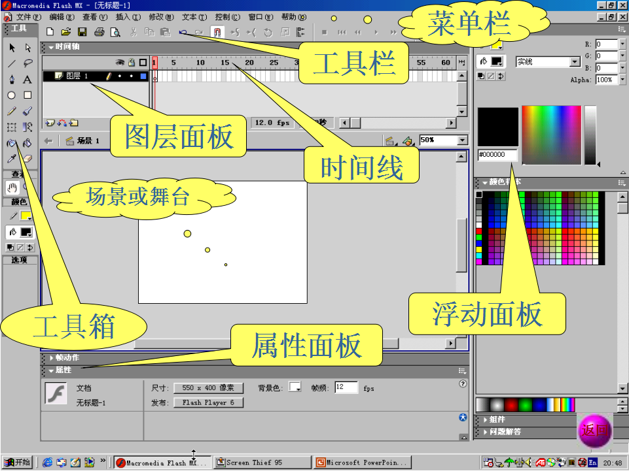Click the 550 x 400 像素 size button
The height and width of the screenshot is (471, 629).
tap(208, 387)
